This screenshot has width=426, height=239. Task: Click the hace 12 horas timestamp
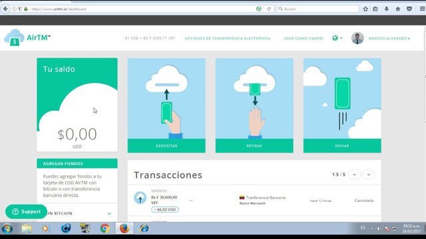(x=321, y=200)
